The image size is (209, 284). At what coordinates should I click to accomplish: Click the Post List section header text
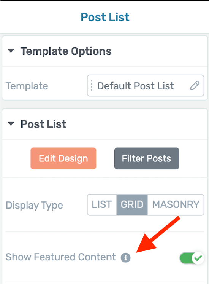tap(43, 124)
